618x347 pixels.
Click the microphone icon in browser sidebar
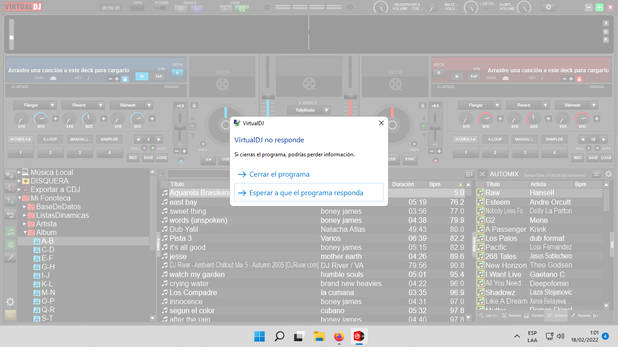[10, 258]
